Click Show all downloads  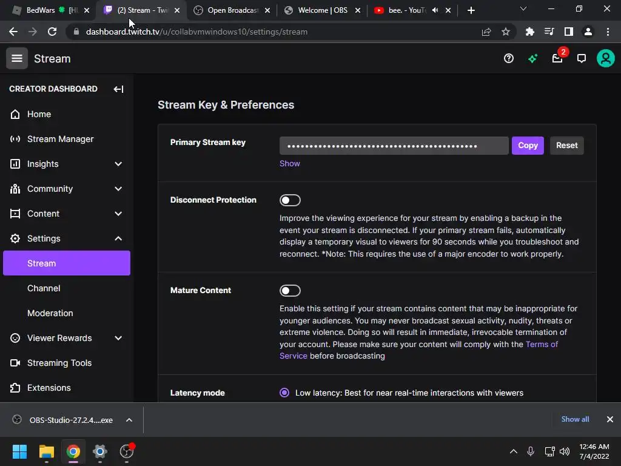[575, 419]
